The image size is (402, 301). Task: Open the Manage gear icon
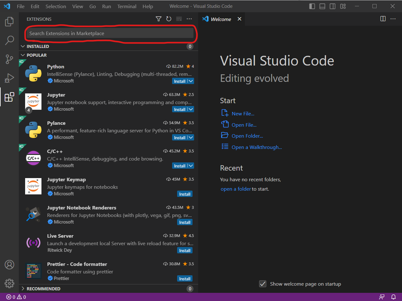9,283
